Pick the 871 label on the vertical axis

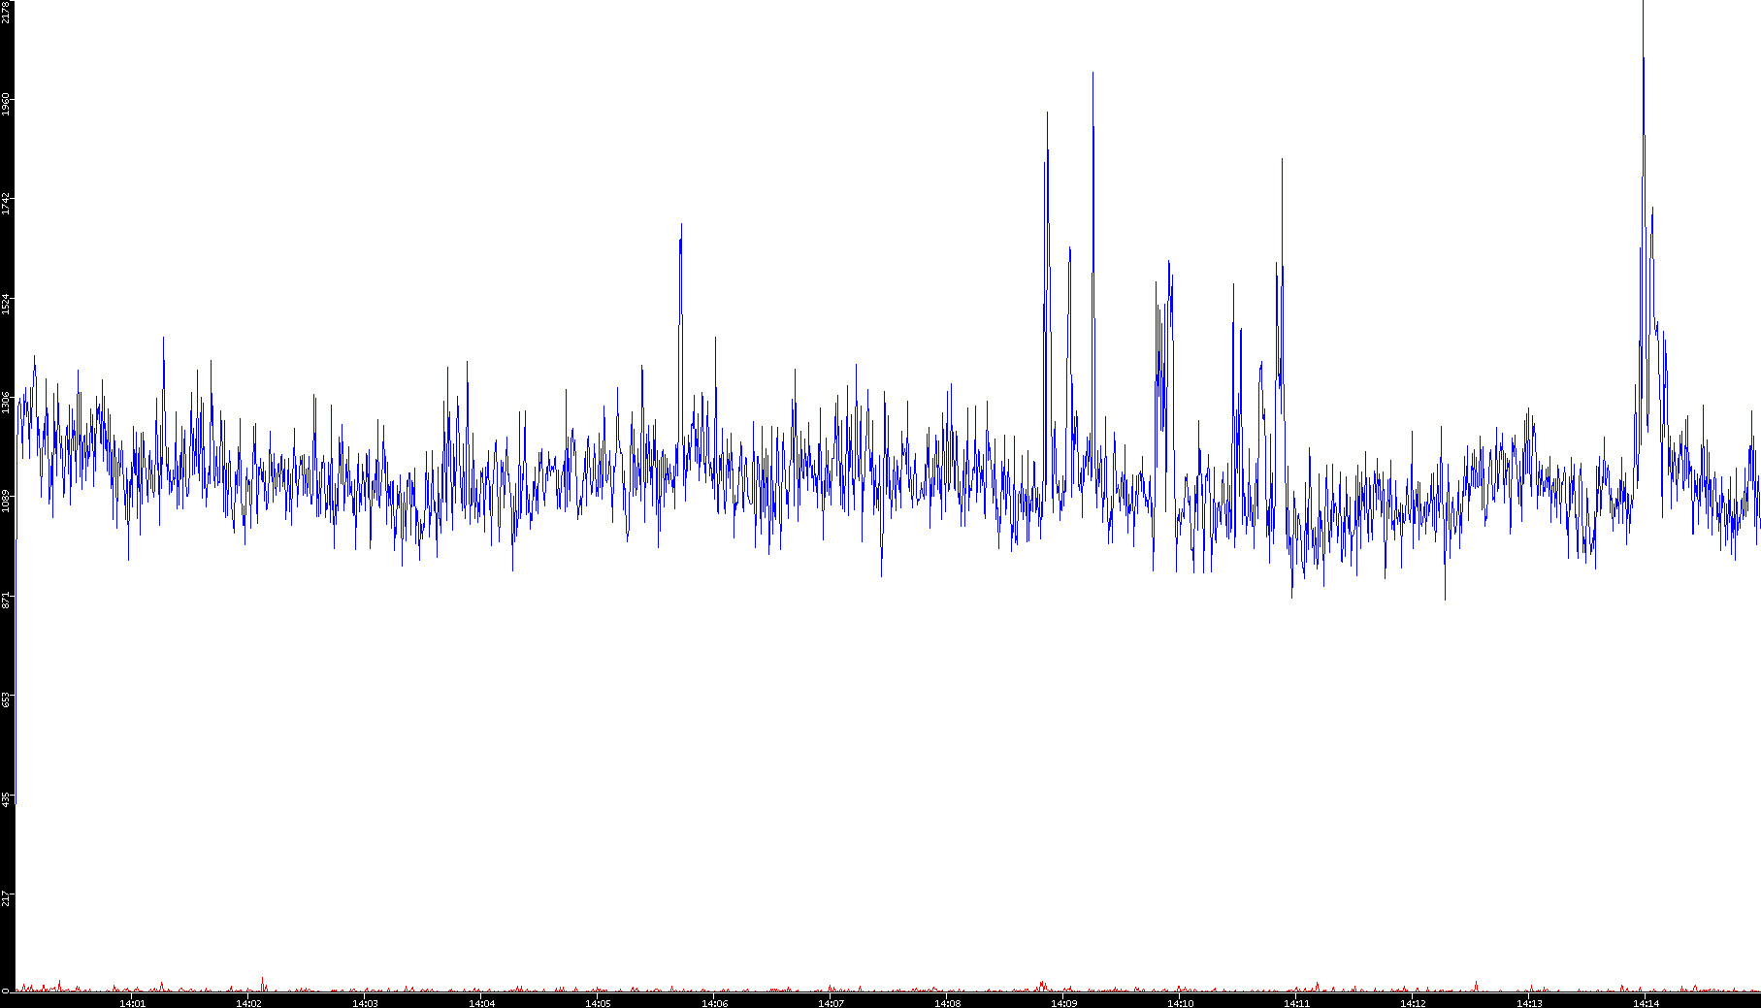tap(6, 602)
